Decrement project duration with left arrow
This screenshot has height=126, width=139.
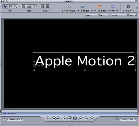121,120
